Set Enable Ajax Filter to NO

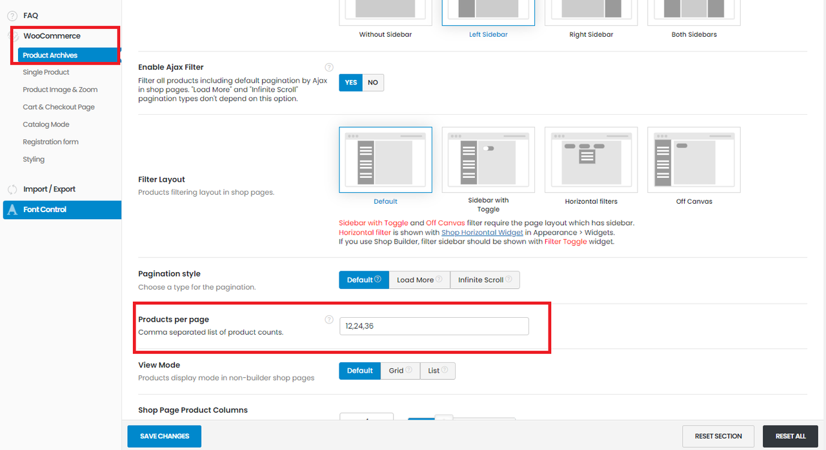pos(373,83)
